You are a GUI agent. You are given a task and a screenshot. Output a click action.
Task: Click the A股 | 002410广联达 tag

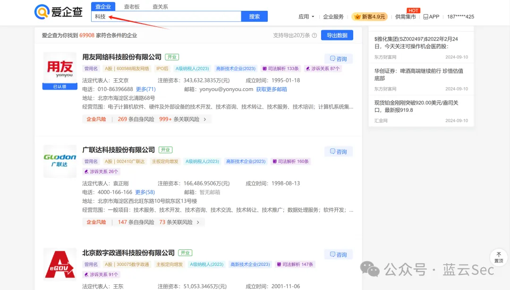click(125, 161)
